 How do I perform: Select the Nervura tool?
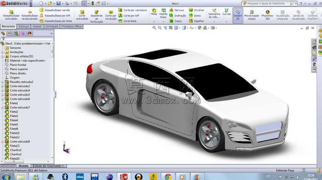tap(177, 10)
